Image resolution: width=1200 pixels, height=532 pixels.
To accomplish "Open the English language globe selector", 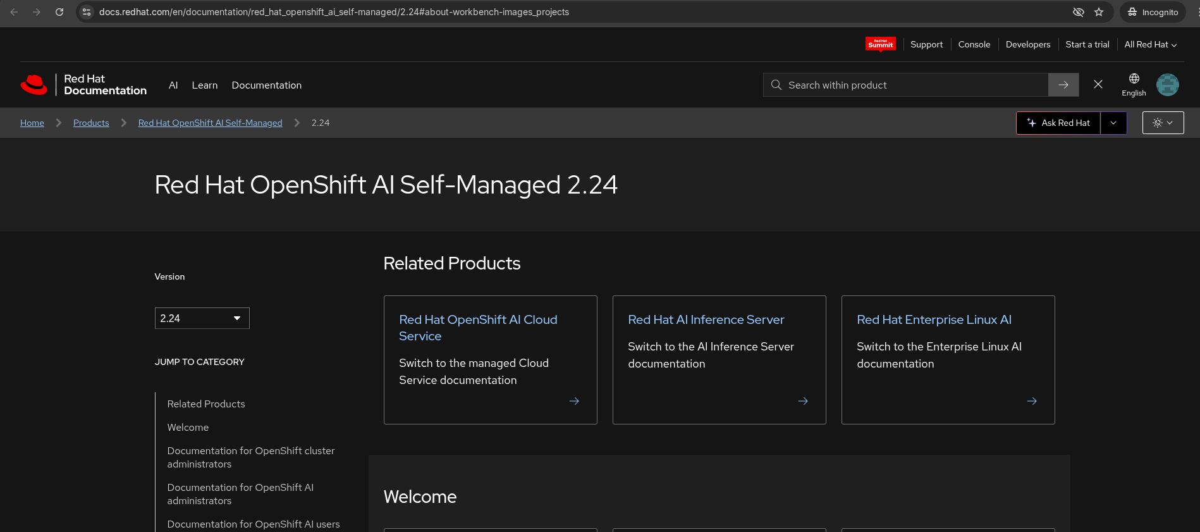I will click(1134, 85).
